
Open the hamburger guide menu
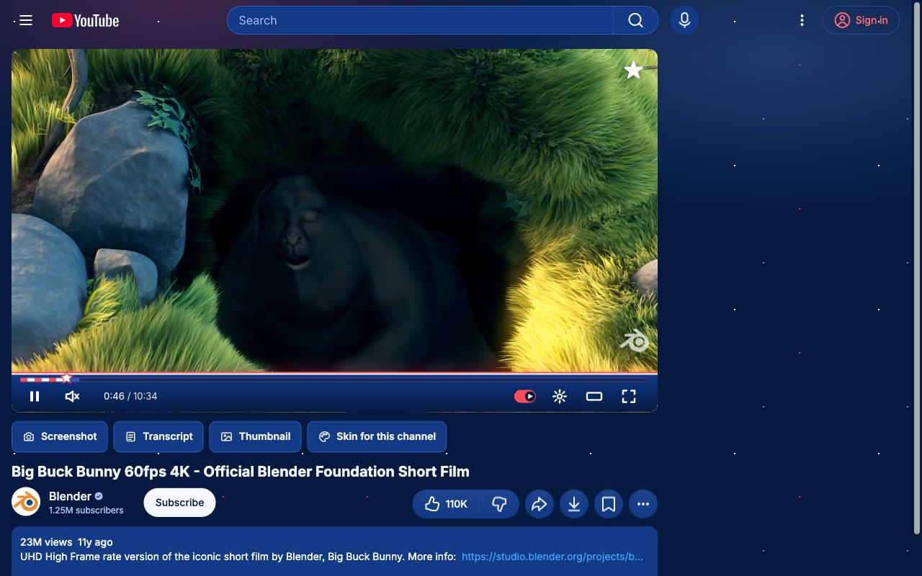click(x=26, y=20)
